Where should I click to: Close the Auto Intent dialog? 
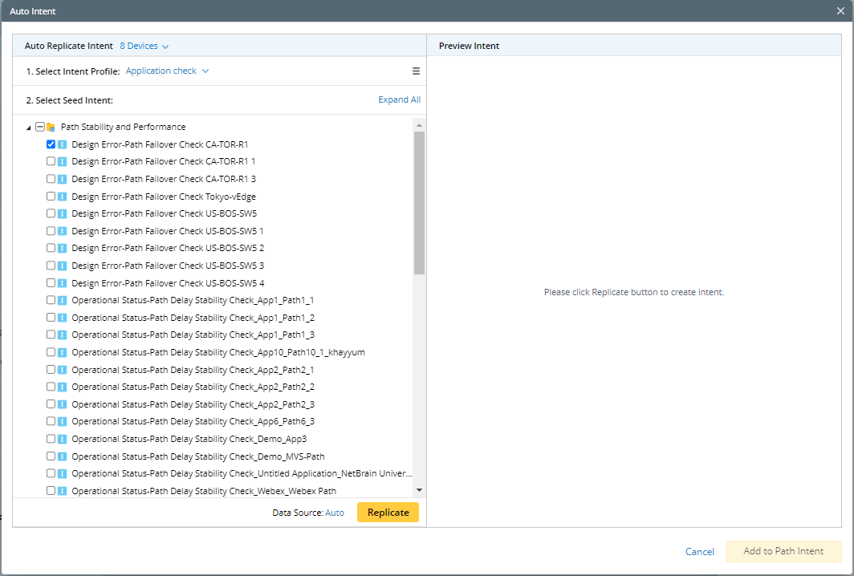point(840,11)
